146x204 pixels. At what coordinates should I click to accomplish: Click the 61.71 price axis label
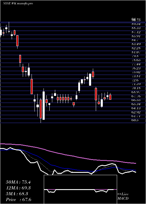point(136,116)
